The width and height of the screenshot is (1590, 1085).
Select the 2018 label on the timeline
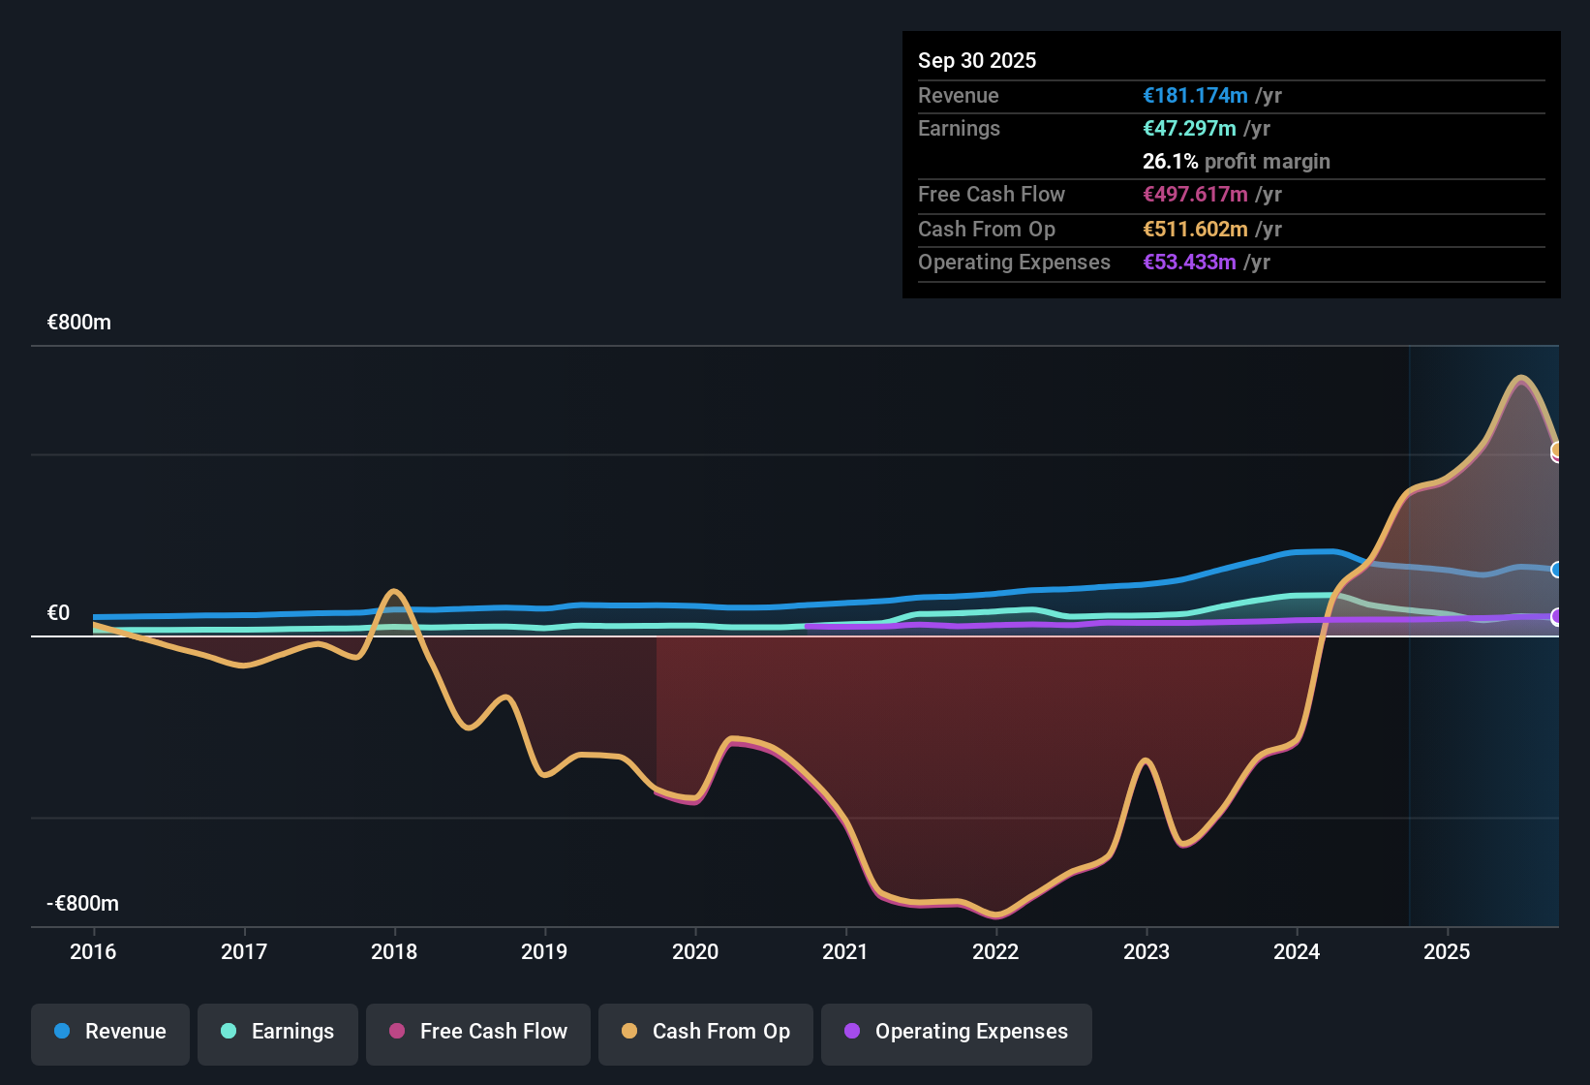[x=394, y=951]
